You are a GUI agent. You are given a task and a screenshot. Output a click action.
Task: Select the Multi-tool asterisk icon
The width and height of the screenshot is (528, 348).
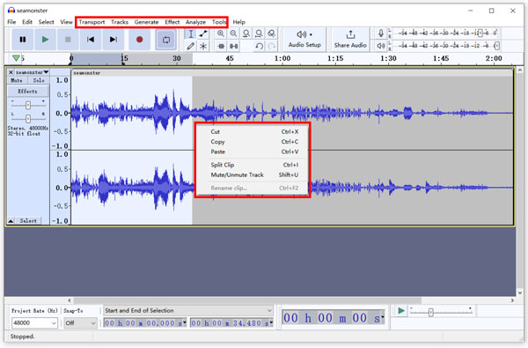click(x=203, y=46)
